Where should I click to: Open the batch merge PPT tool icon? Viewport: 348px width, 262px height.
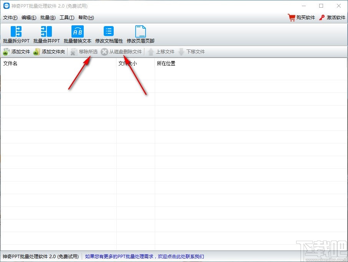[x=46, y=31]
